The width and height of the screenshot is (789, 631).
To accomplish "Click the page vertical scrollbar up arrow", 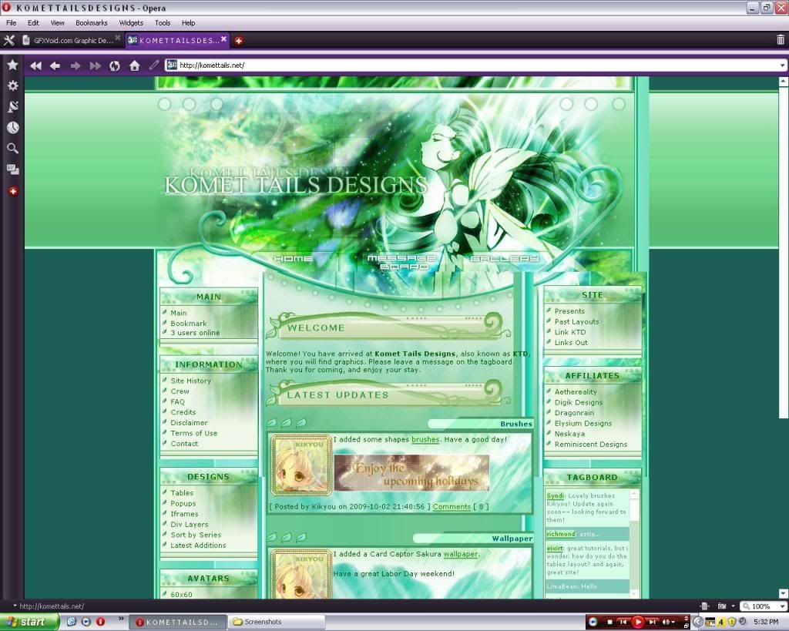I will [784, 81].
